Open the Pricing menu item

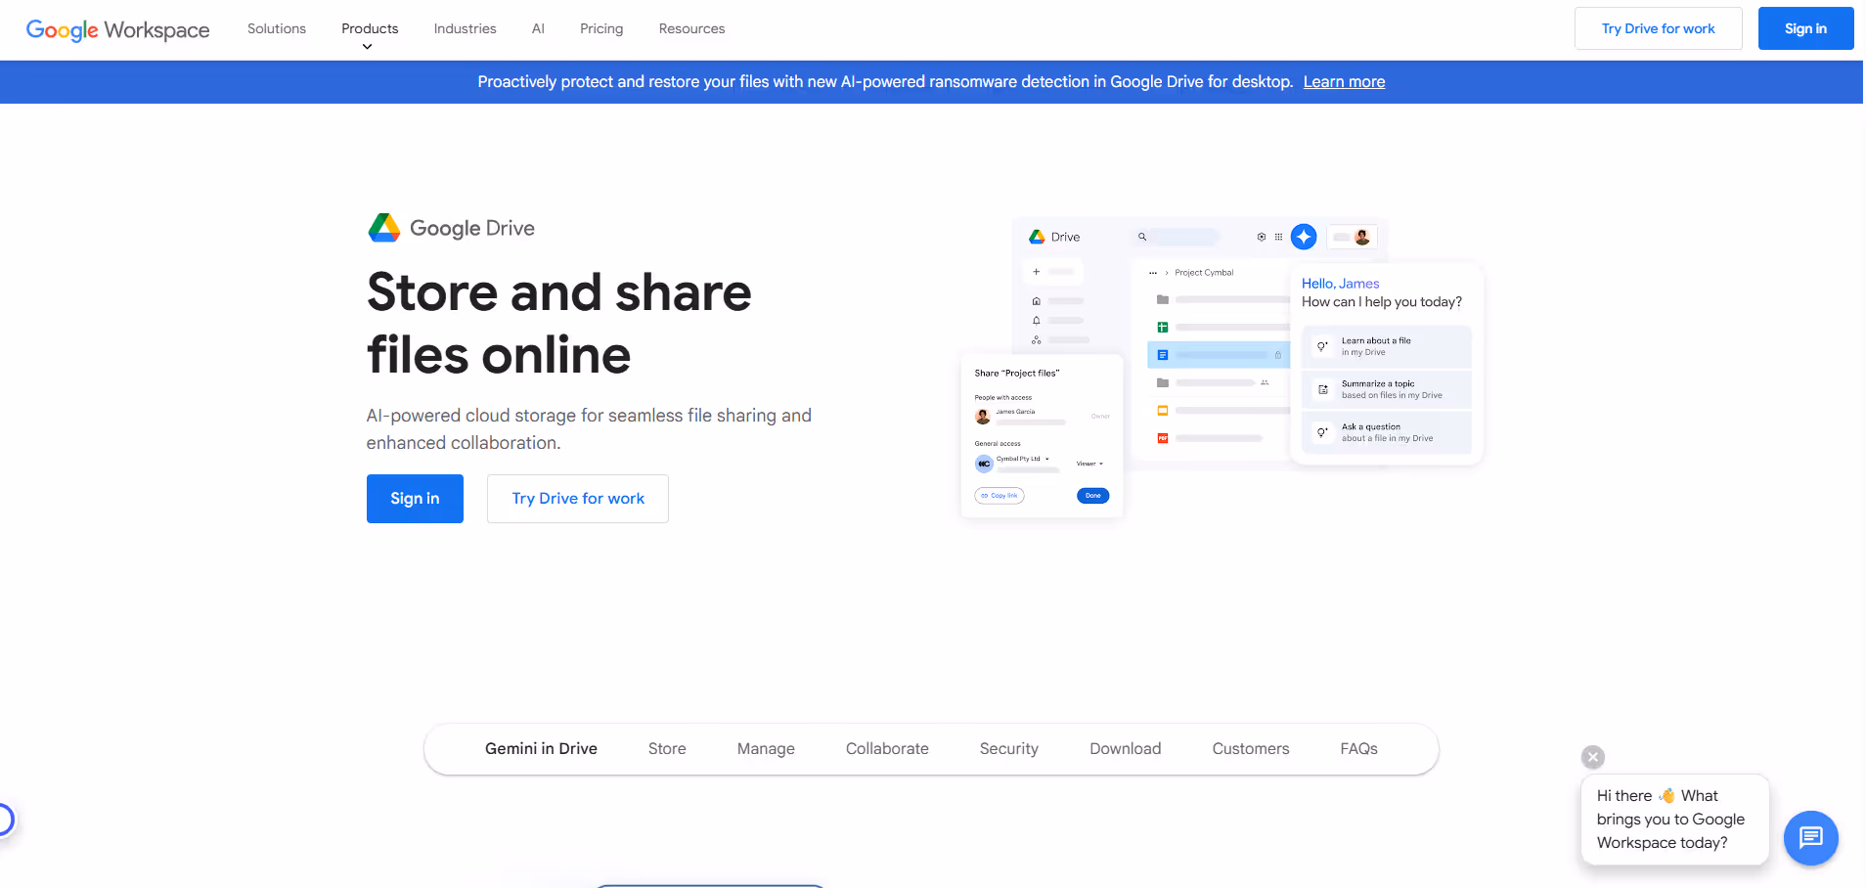pos(600,28)
